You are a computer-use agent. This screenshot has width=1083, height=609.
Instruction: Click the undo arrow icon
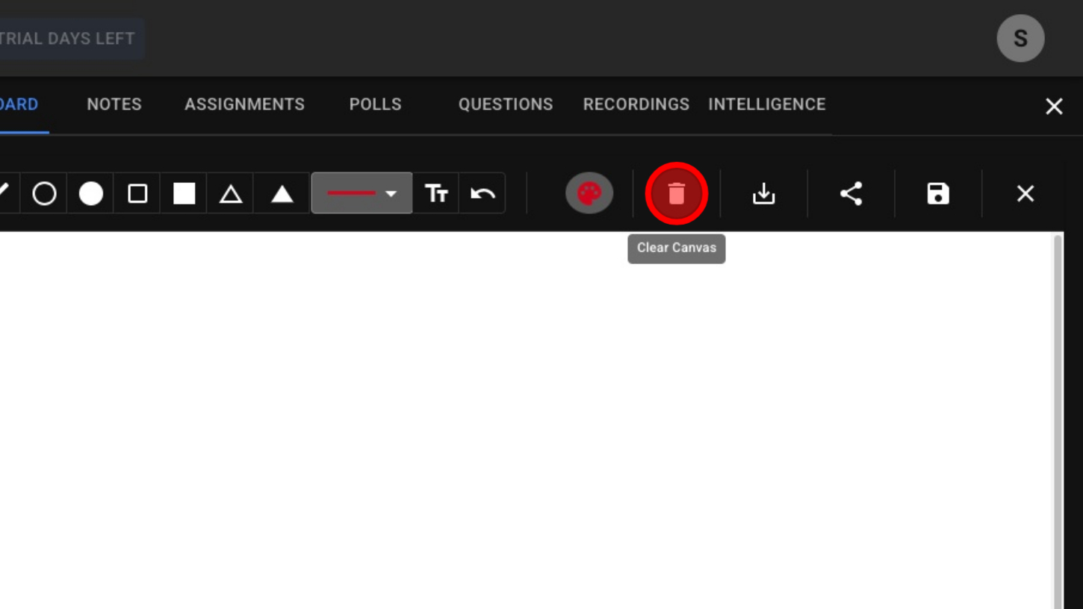tap(482, 194)
